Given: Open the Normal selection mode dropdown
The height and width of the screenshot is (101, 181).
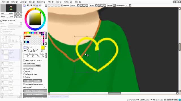Looking at the screenshot, I should click(114, 5).
